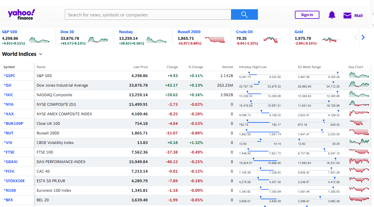Open the ^BFX symbol link
The height and width of the screenshot is (207, 374).
click(x=8, y=200)
